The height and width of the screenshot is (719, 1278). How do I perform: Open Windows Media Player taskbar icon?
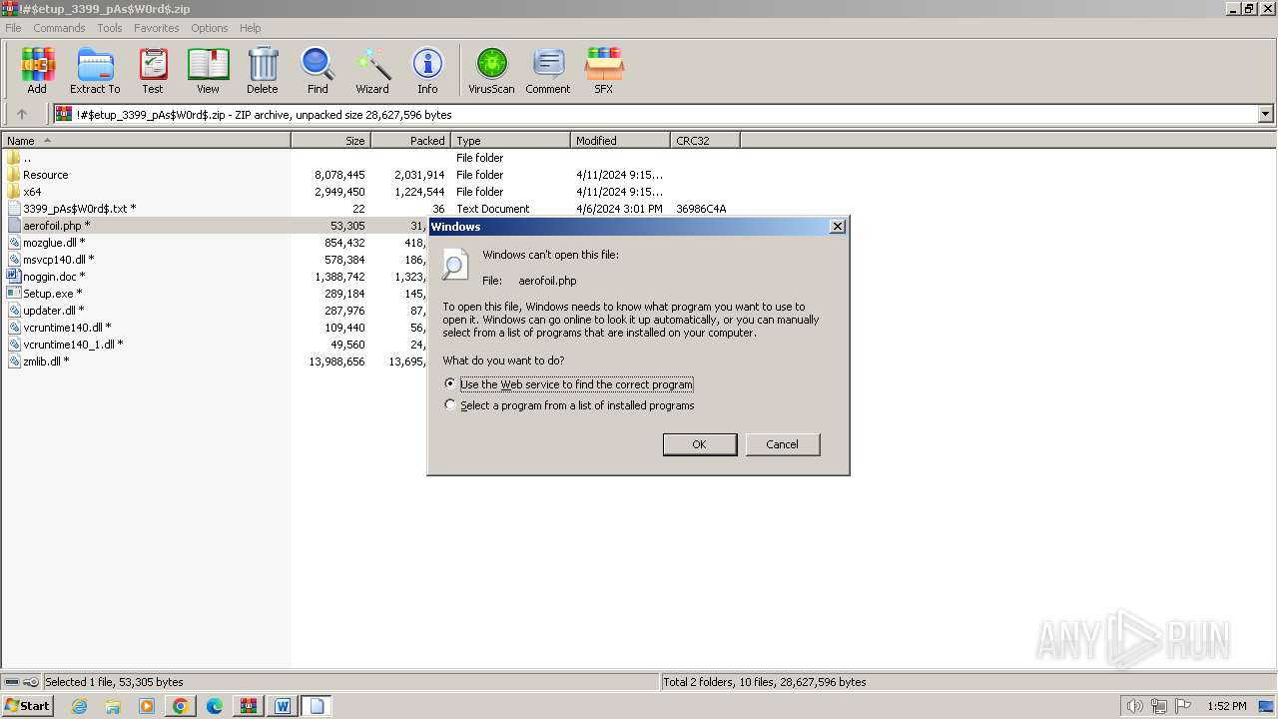coord(147,706)
